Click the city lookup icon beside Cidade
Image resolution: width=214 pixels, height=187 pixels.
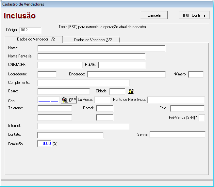pos(131,91)
